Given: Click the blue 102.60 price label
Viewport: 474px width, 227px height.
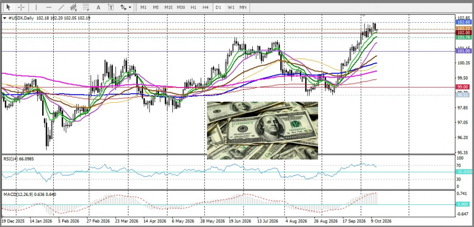Looking at the screenshot, I should (x=463, y=22).
